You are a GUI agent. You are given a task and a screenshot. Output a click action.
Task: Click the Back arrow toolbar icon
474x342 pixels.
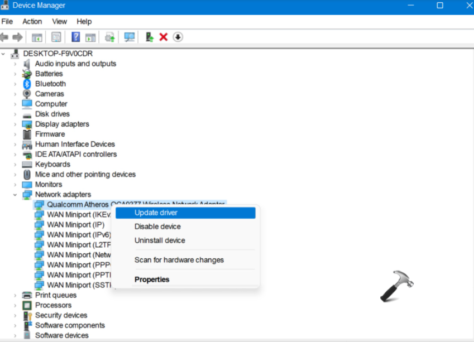pos(4,37)
